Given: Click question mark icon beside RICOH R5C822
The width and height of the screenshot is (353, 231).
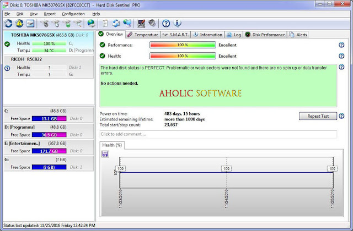Looking at the screenshot, I should click(x=7, y=68).
